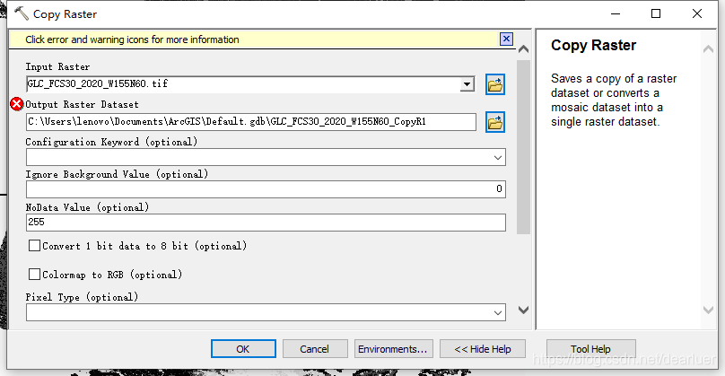Image resolution: width=725 pixels, height=376 pixels.
Task: Click the parameters panel scroll up arrow
Action: (523, 49)
